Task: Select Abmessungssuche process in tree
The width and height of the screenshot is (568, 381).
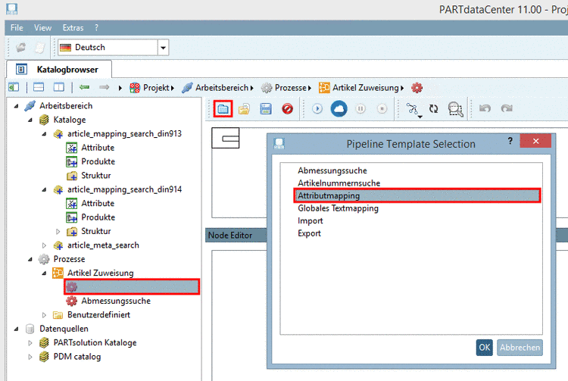Action: (116, 301)
